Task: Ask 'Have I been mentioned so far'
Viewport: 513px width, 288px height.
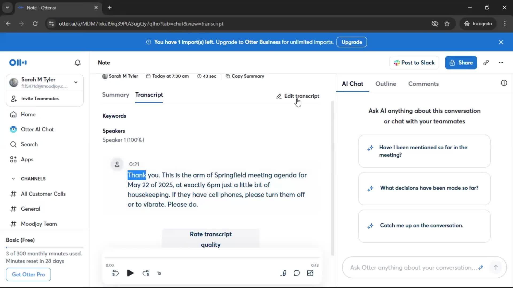Action: pyautogui.click(x=424, y=151)
